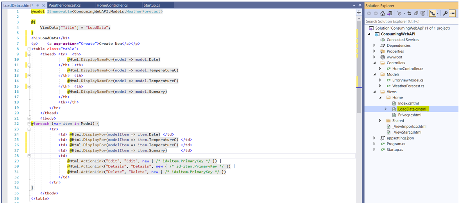The height and width of the screenshot is (203, 460).
Task: Select WeatherForecast.cs in Solution Explorer
Action: click(408, 86)
